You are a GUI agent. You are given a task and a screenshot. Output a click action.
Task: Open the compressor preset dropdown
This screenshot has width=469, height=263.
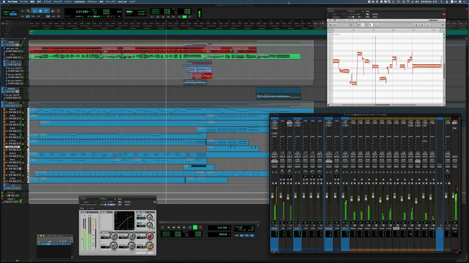(x=108, y=202)
